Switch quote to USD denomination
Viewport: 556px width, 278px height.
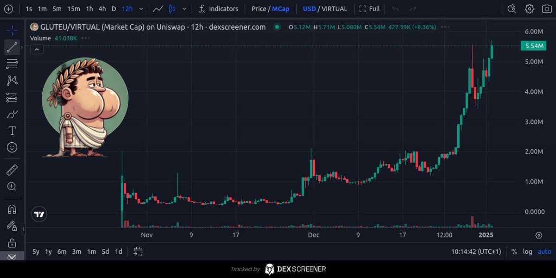coord(309,9)
